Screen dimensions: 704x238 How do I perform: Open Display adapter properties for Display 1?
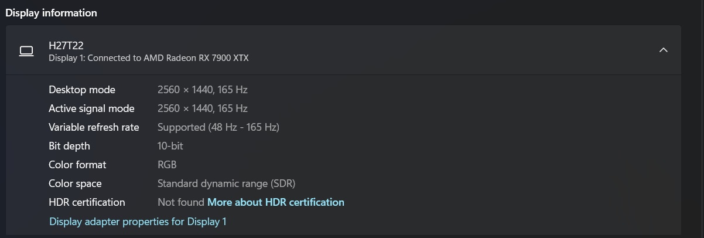(138, 222)
